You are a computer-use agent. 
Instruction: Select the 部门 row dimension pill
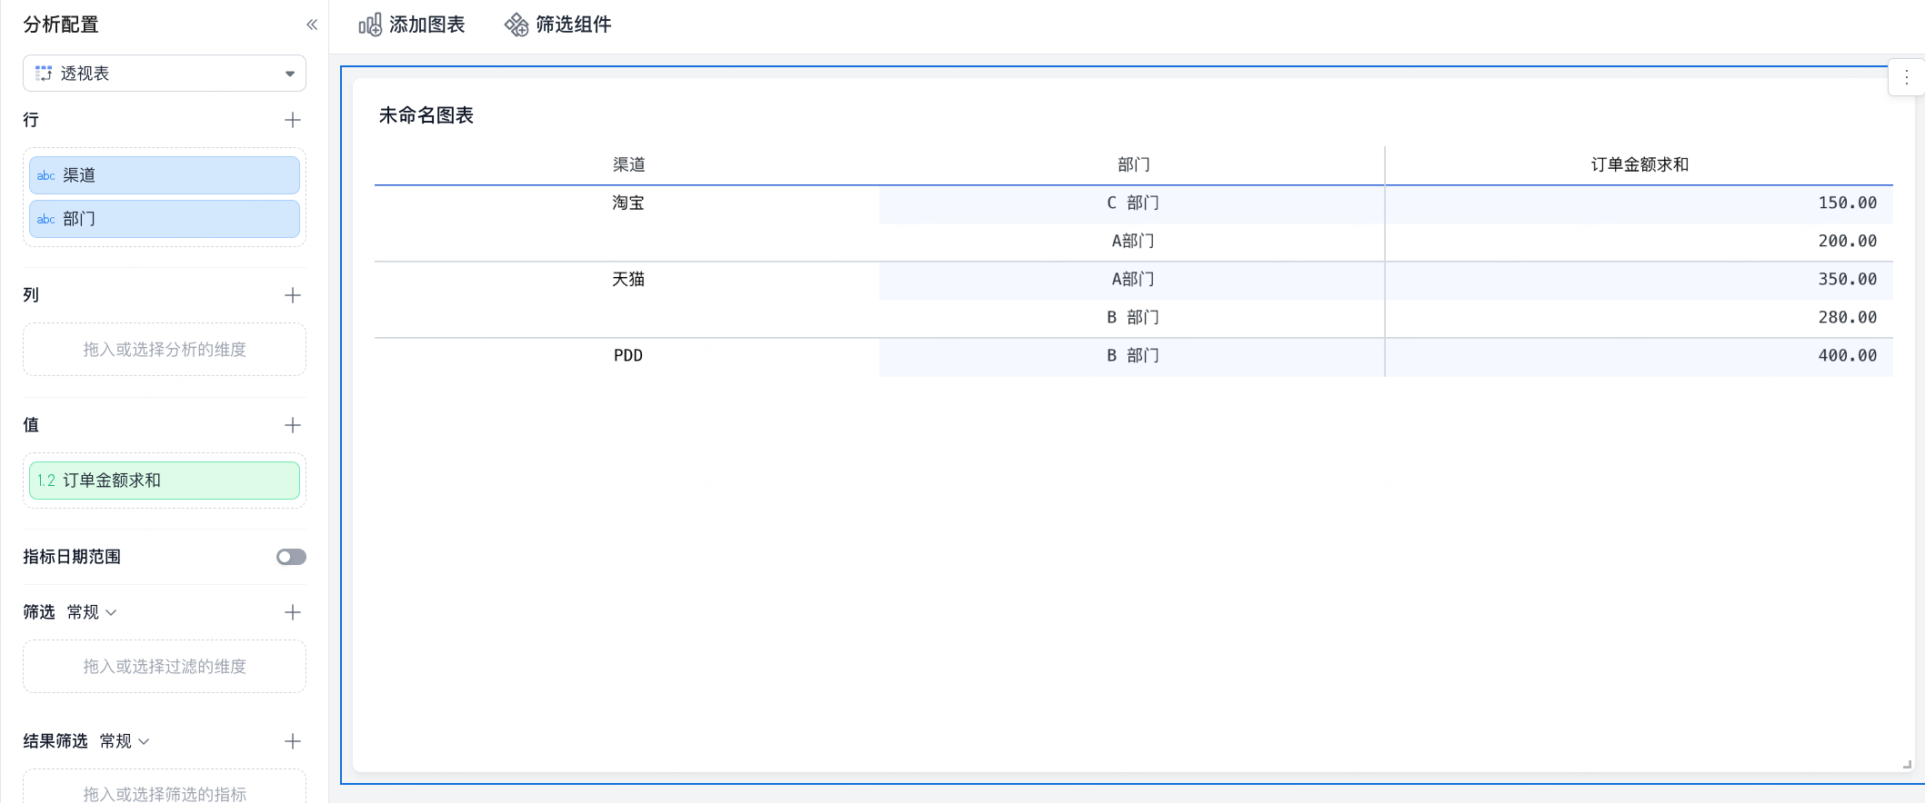click(165, 219)
